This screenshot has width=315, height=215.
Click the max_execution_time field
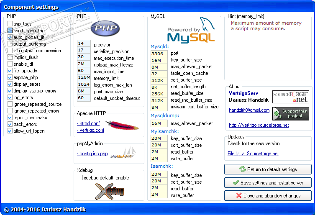click(84, 57)
